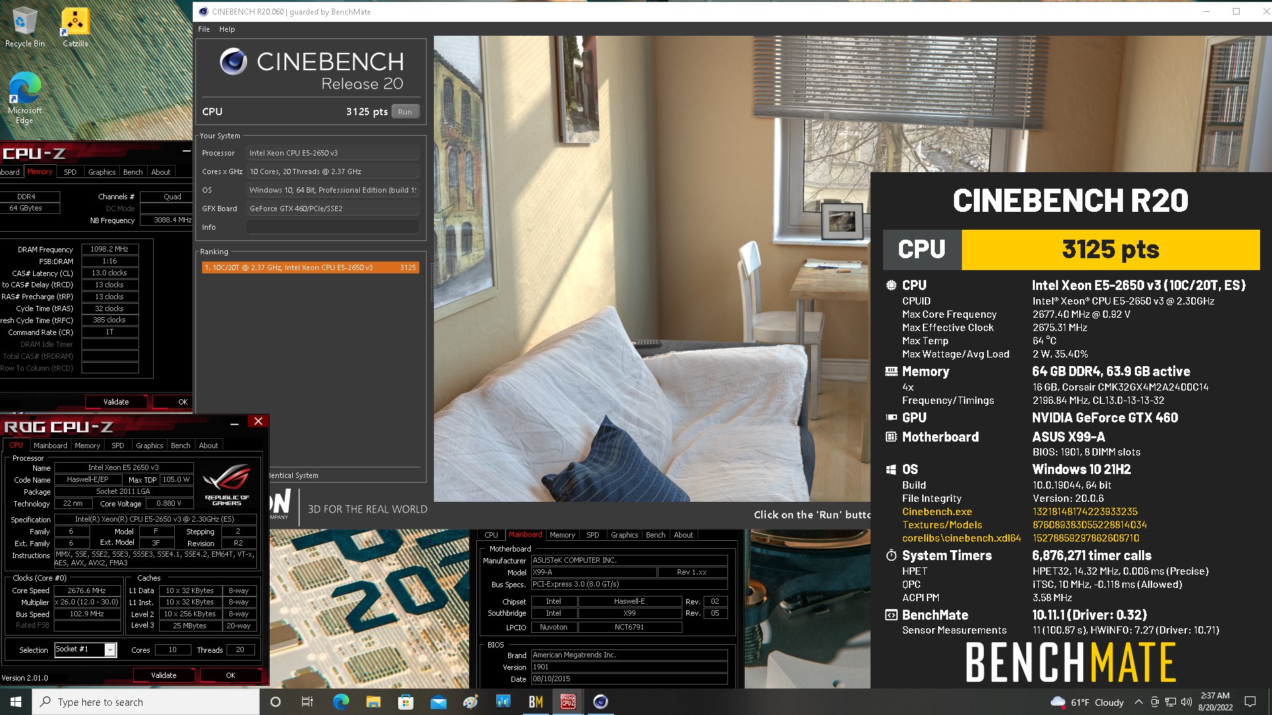Viewport: 1272px width, 715px height.
Task: Minimize the ROG CPU-Z window
Action: tap(235, 423)
